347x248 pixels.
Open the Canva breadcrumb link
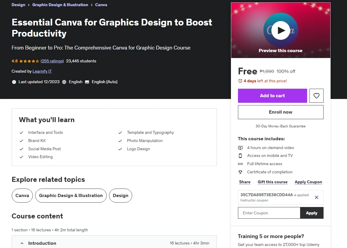coord(101,5)
